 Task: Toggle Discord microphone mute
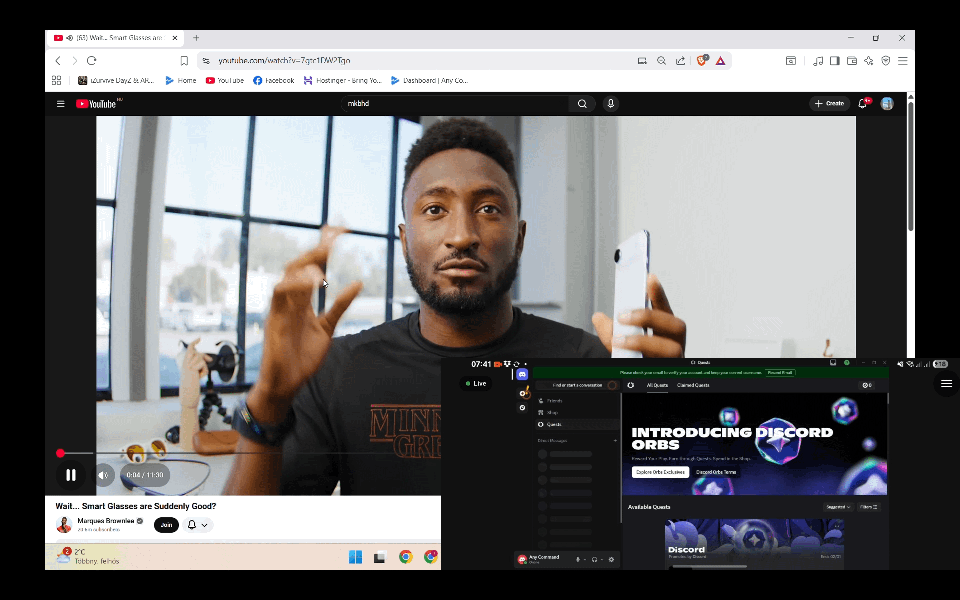click(578, 559)
